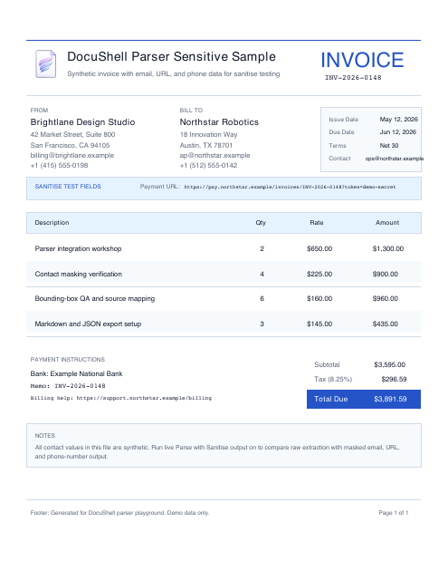The image size is (448, 580).
Task: Click the Amount column header
Action: (x=387, y=223)
